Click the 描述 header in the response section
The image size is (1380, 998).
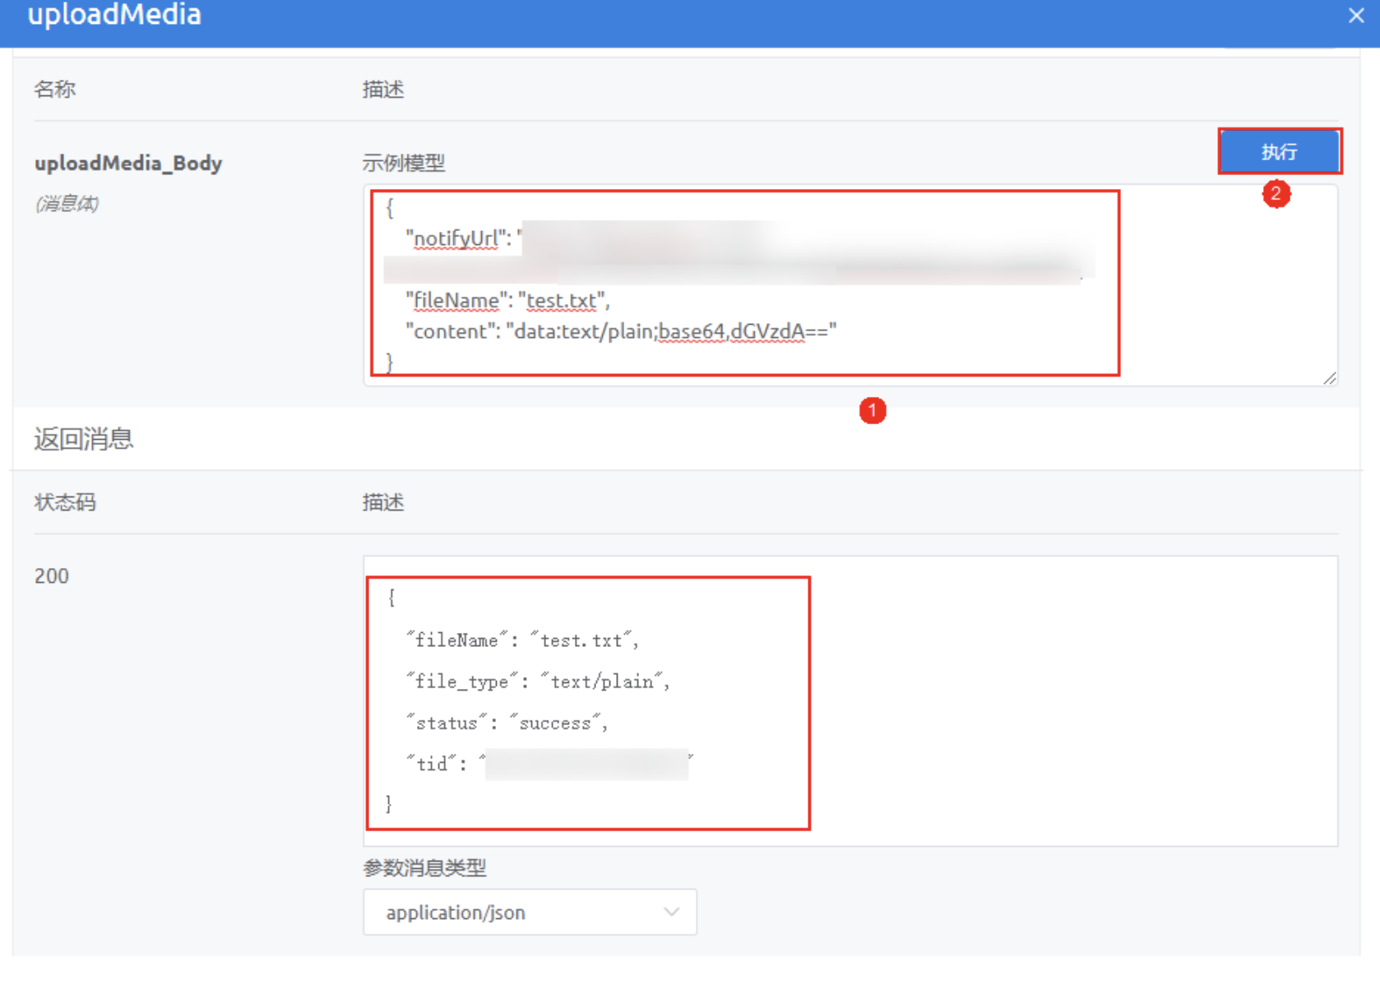coord(383,502)
